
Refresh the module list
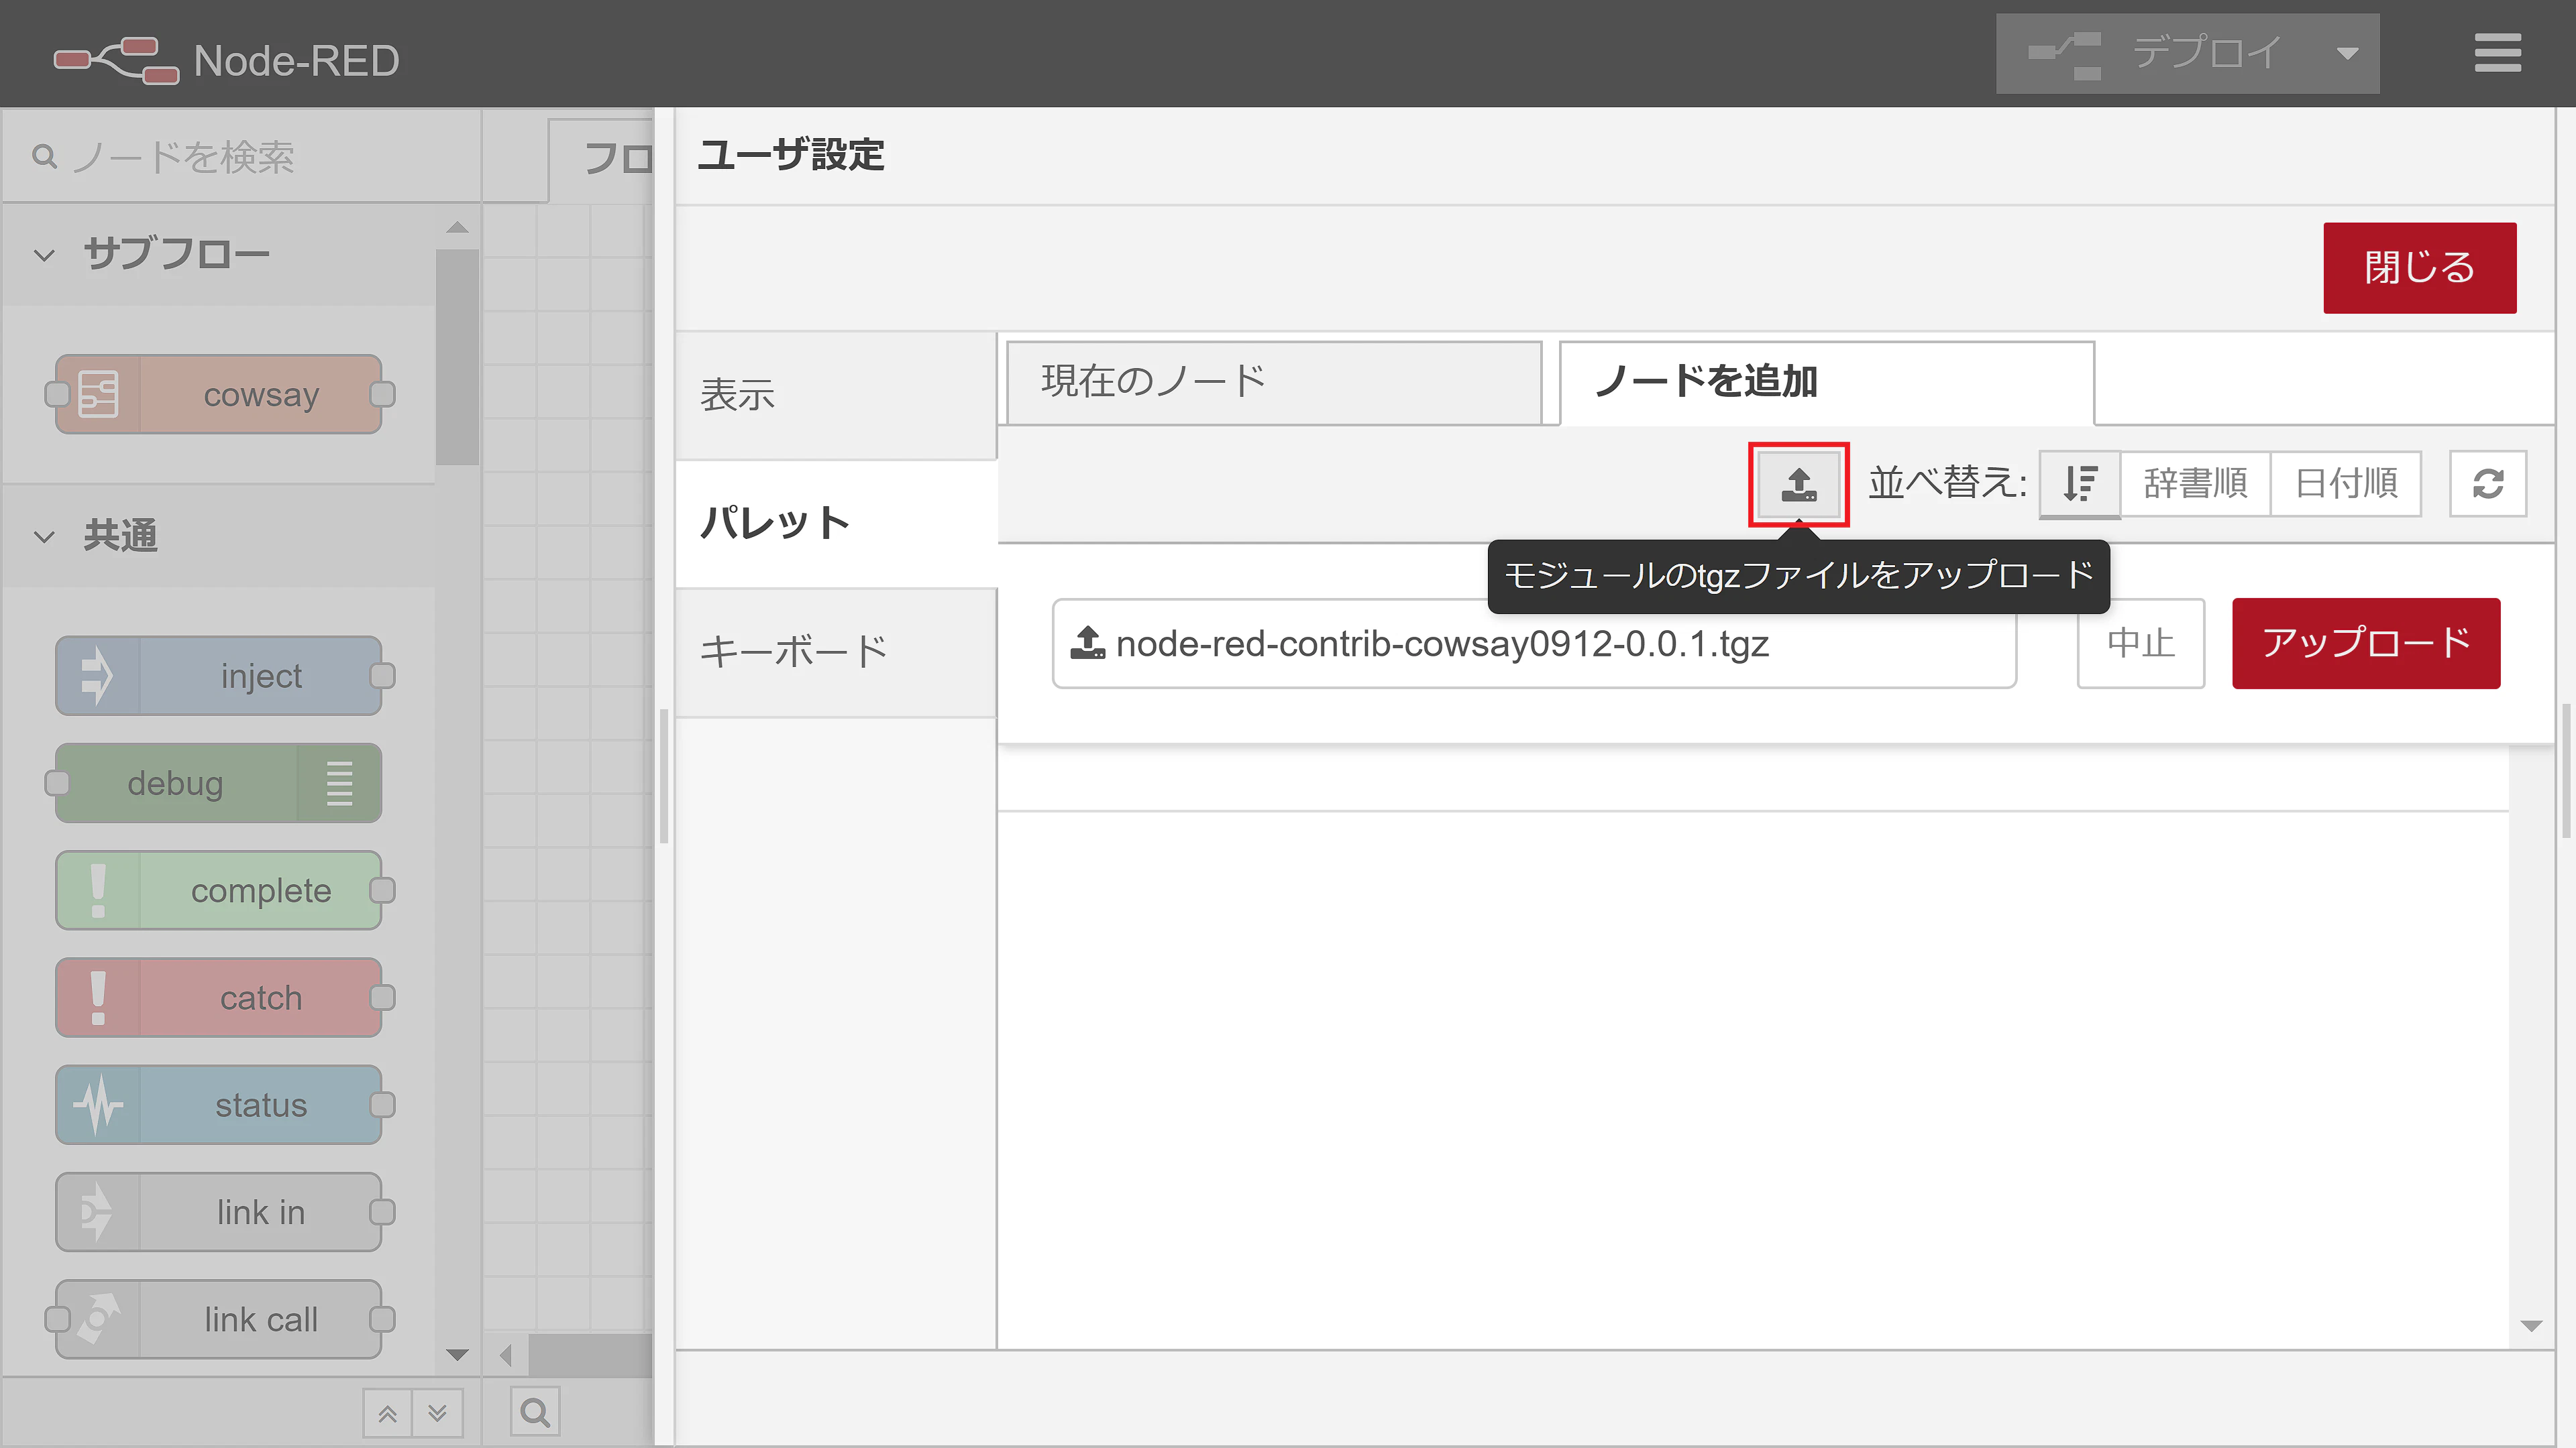click(2488, 483)
